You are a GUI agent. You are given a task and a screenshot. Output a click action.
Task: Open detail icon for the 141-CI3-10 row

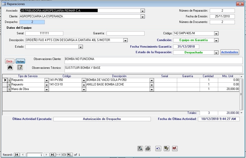[9, 85]
